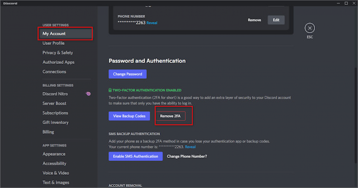This screenshot has height=188, width=358.
Task: Click the green lock icon by Two-Factor heading
Action: point(110,90)
